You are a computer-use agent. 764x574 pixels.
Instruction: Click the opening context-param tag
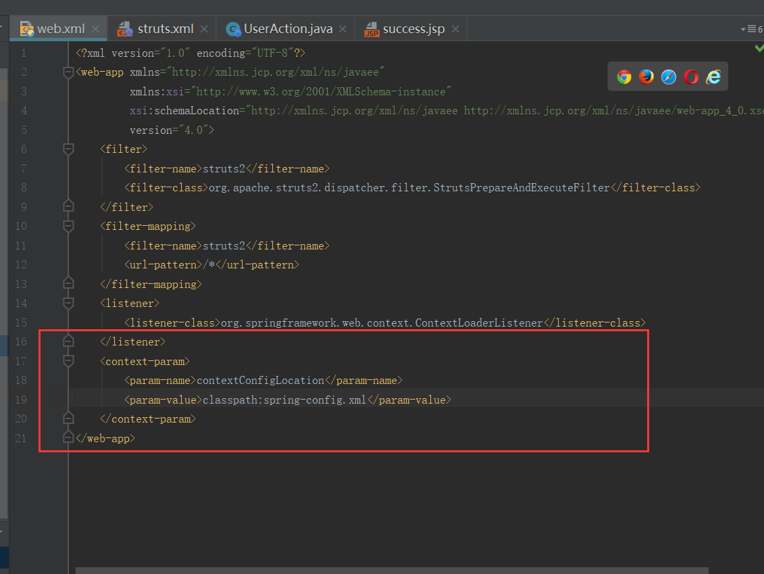(145, 362)
